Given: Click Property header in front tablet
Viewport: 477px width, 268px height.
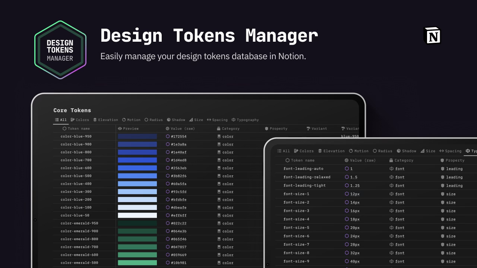Looking at the screenshot, I should [452, 160].
